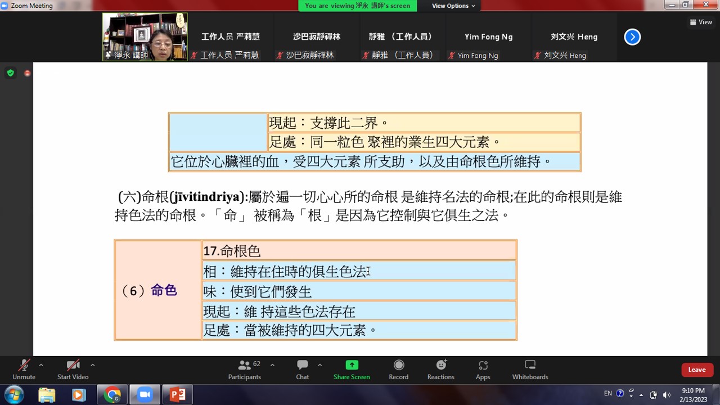
Task: Click the green Share Screen icon
Action: pos(352,365)
